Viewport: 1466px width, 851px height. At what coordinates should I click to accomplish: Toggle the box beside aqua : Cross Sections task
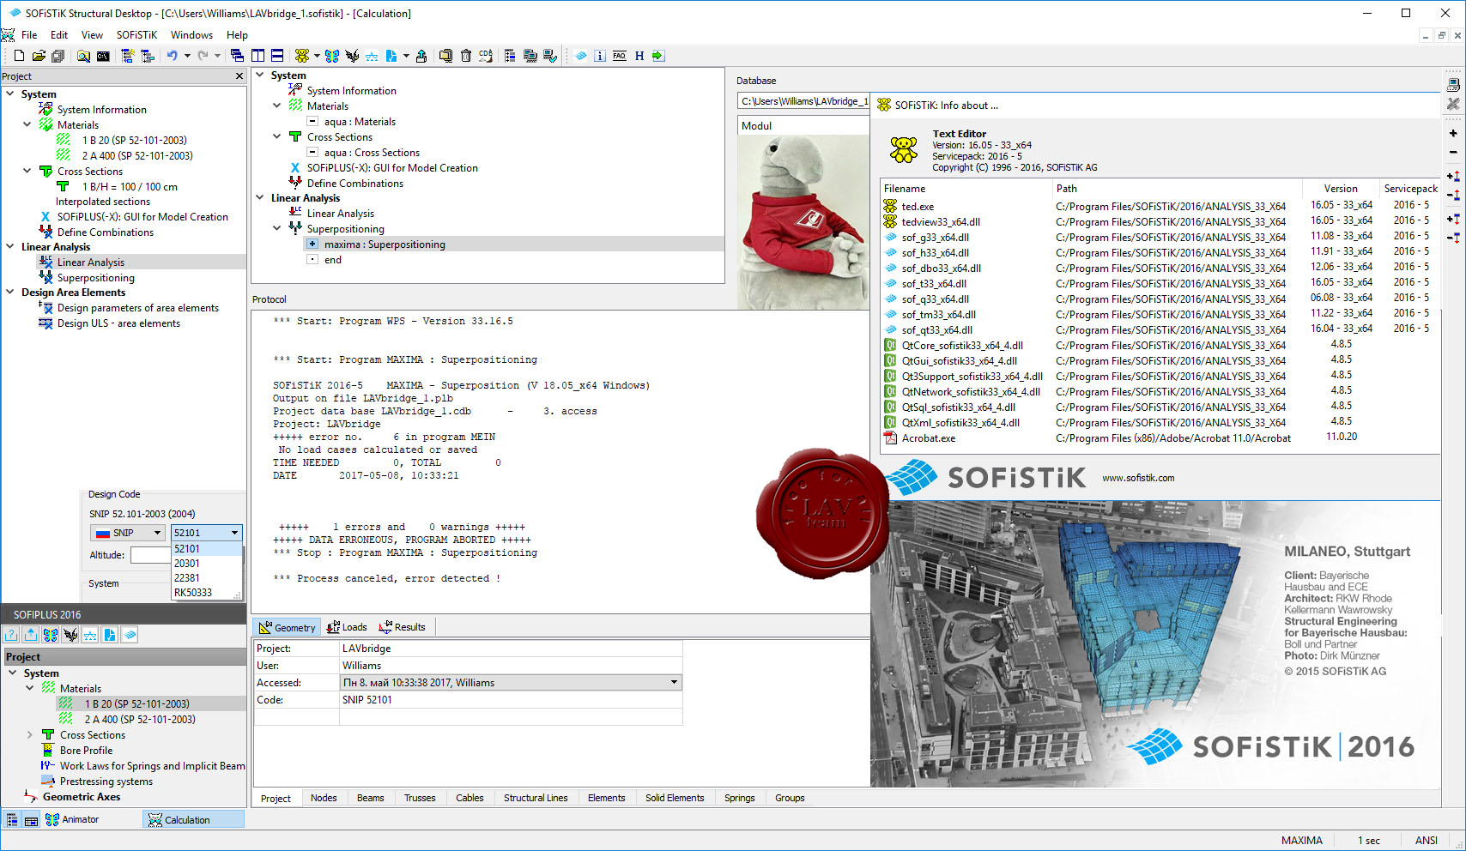pyautogui.click(x=312, y=153)
